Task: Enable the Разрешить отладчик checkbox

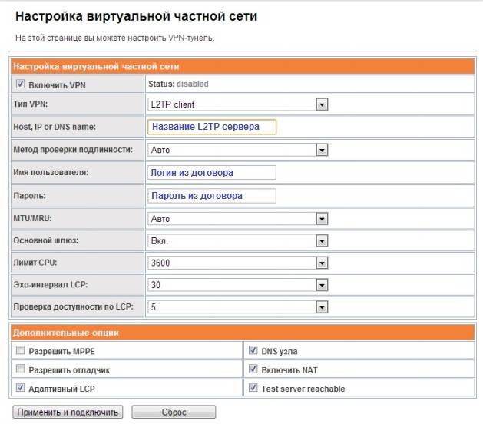Action: [x=21, y=369]
